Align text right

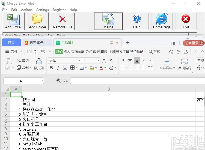[137, 68]
